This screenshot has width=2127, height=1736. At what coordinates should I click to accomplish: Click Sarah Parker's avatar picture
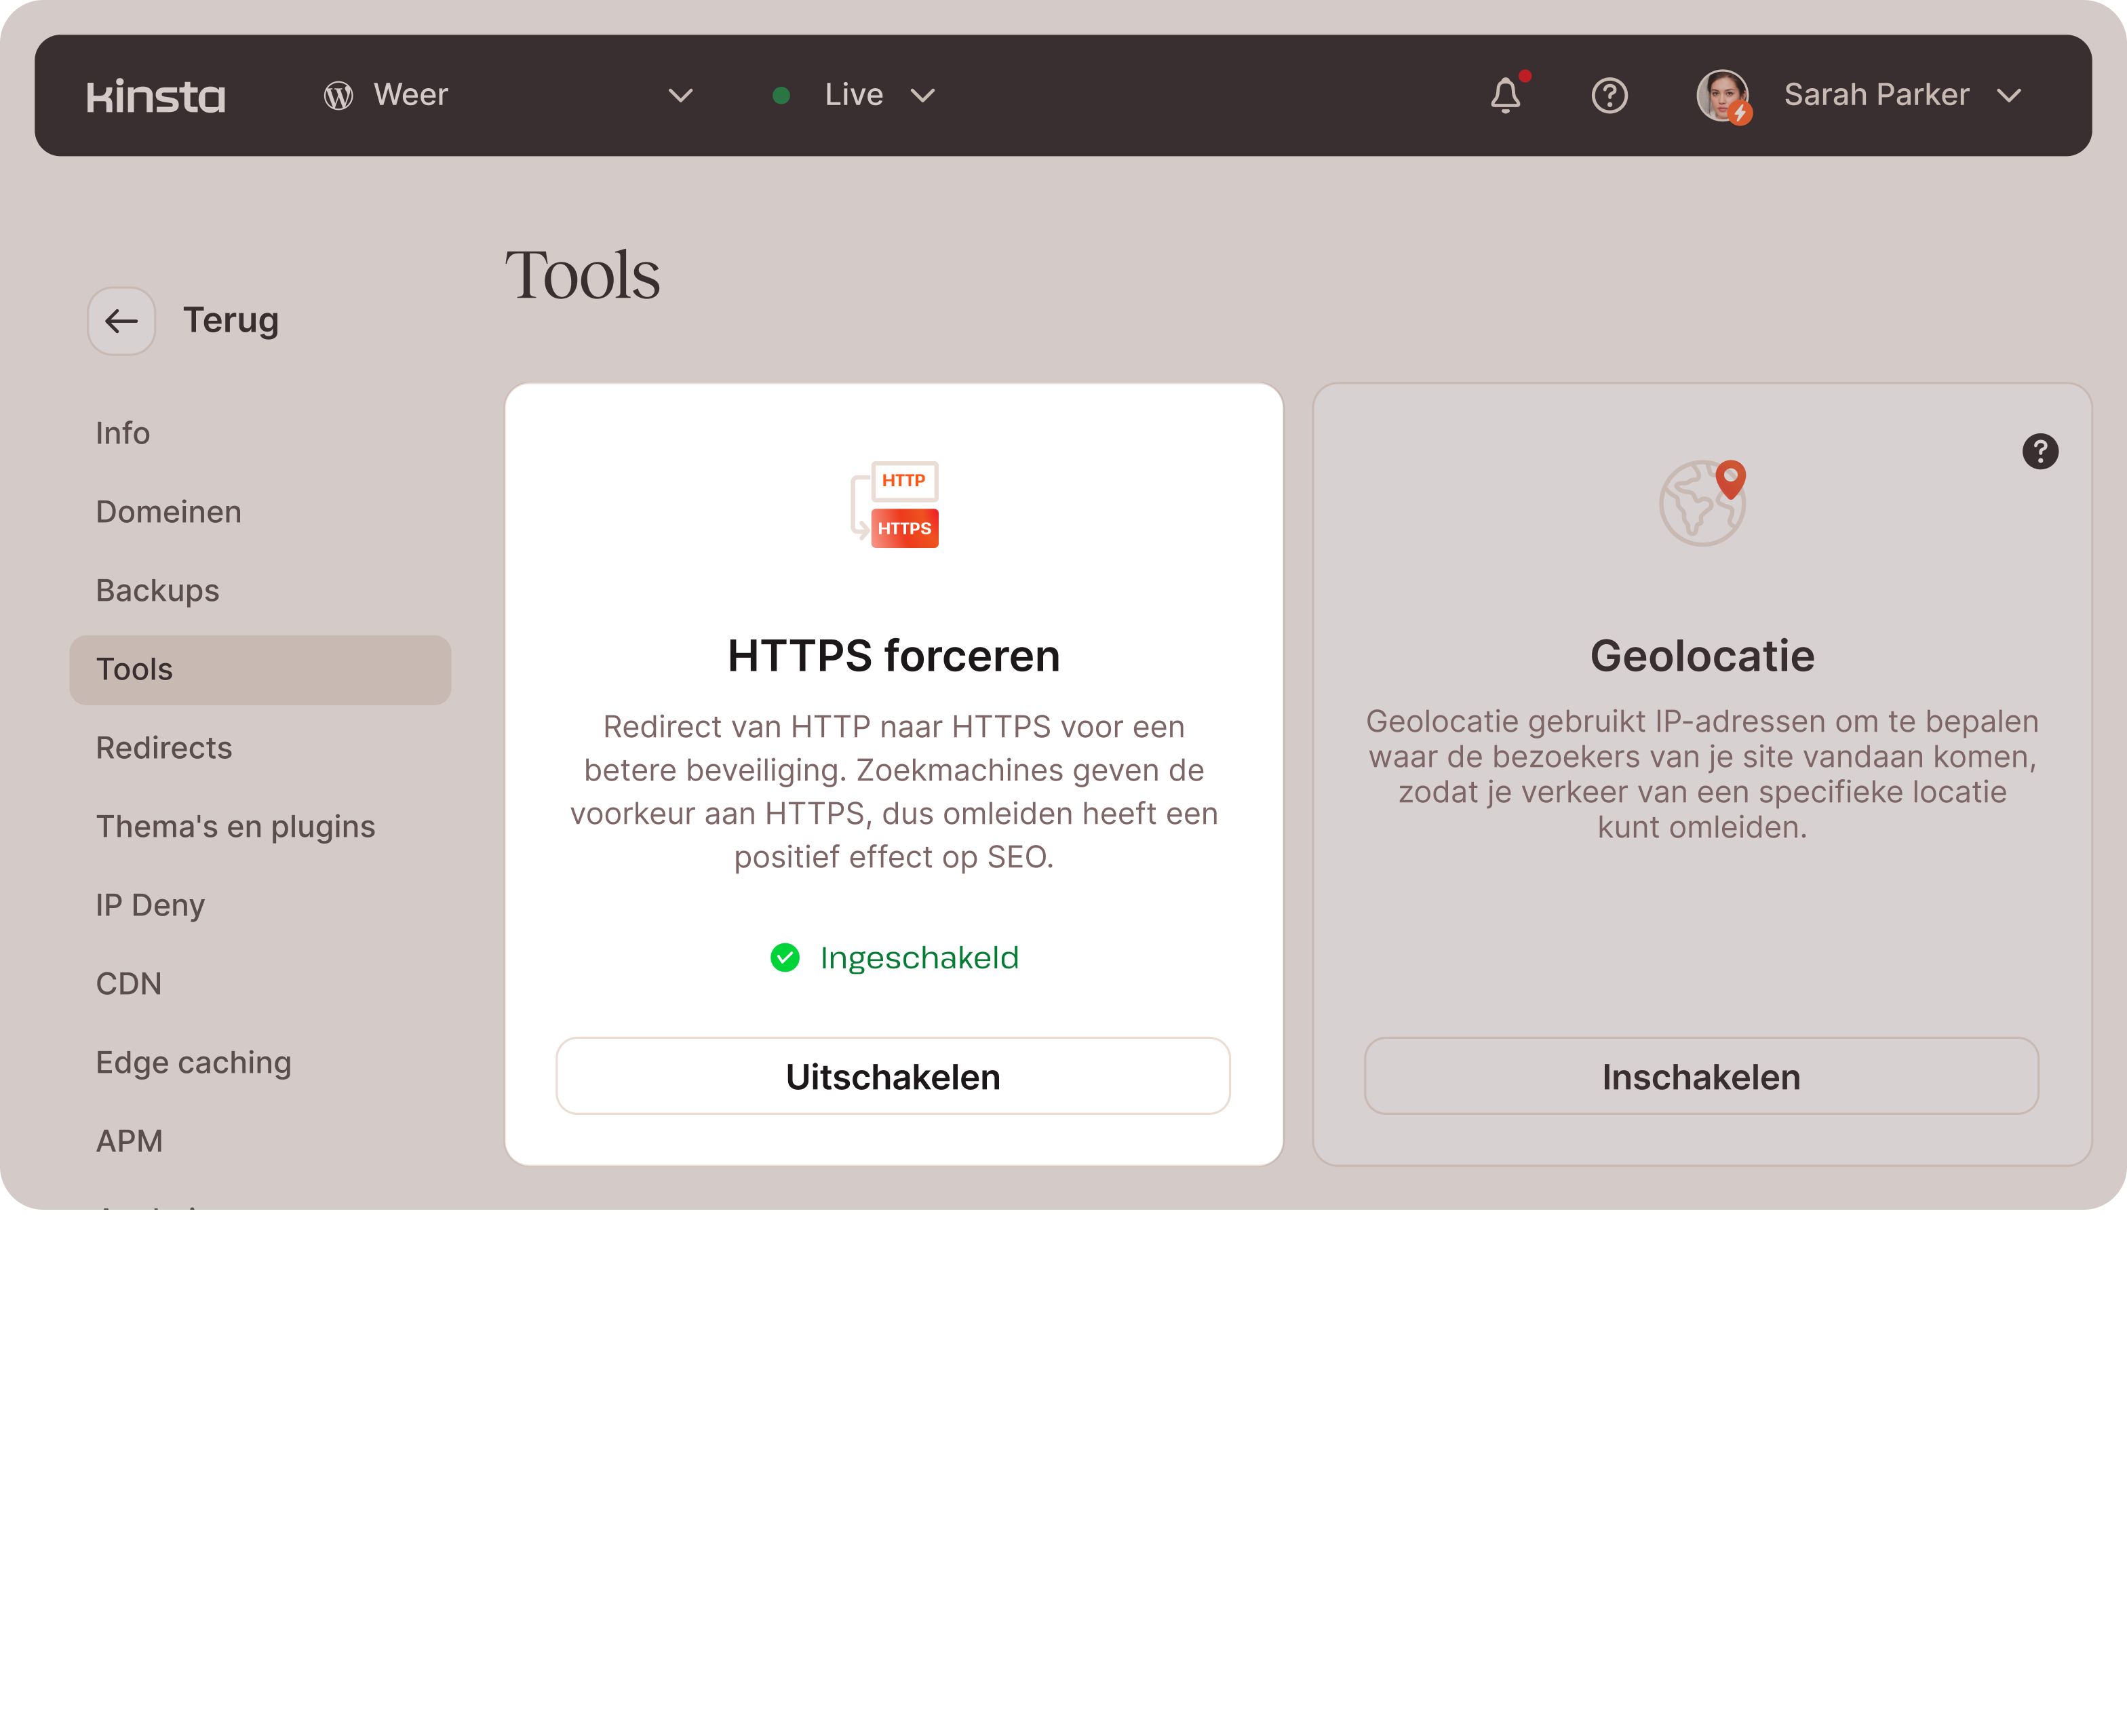pyautogui.click(x=1722, y=96)
